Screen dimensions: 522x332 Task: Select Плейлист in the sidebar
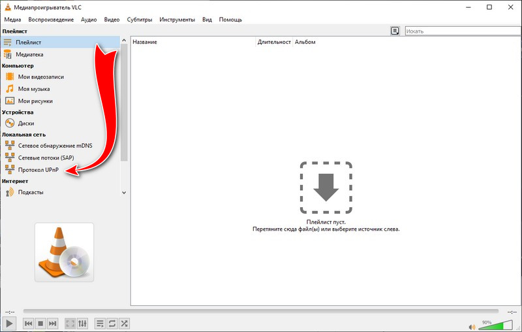pos(60,42)
